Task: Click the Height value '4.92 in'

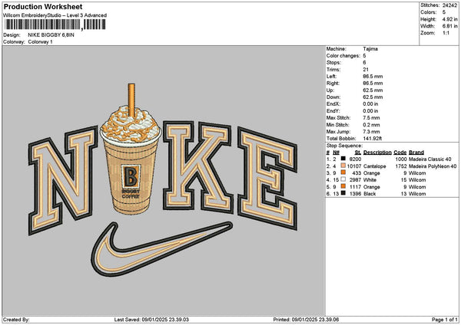Action: tap(449, 19)
